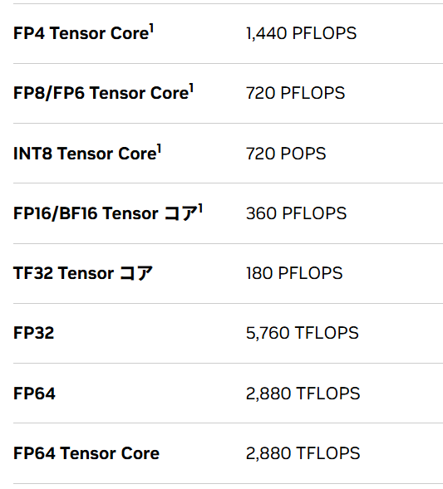Click the FP64 row's 2,880 TFLOPS value
This screenshot has width=443, height=489.
pyautogui.click(x=303, y=393)
